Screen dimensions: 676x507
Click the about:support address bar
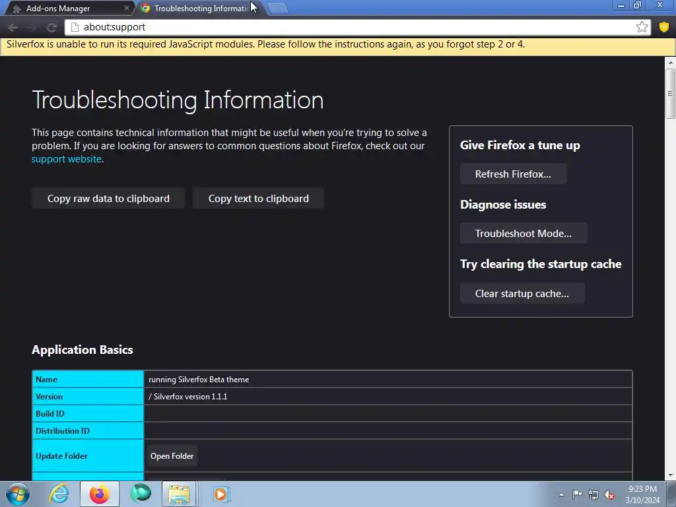click(358, 27)
